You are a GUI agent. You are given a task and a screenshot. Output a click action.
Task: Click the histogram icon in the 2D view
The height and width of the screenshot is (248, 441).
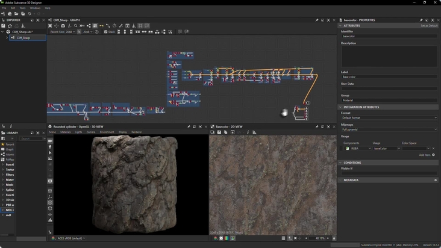point(254,132)
